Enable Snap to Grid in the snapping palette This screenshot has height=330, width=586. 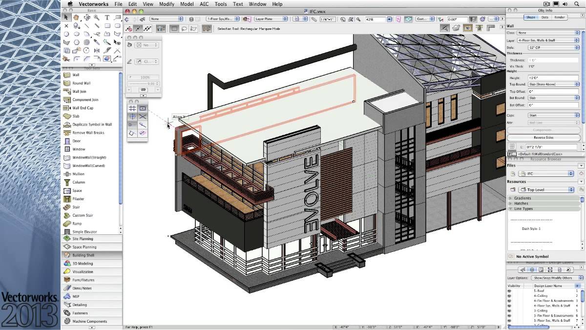[132, 108]
